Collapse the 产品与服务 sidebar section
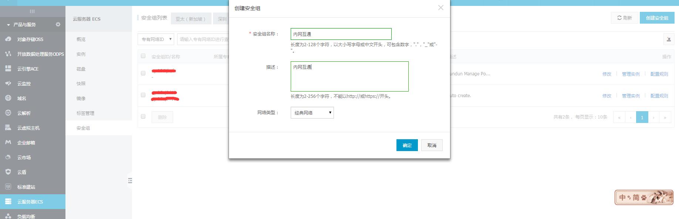Image resolution: width=679 pixels, height=219 pixels. click(9, 25)
